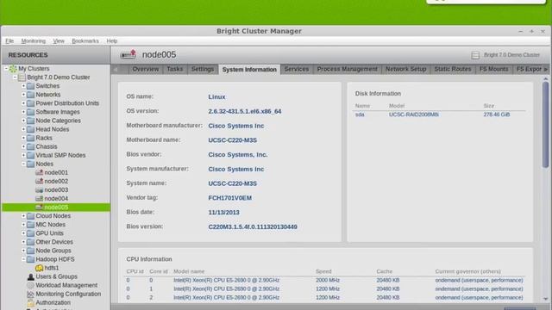552x310 pixels.
Task: Click the vertical scrollbar thumb
Action: pos(545,124)
